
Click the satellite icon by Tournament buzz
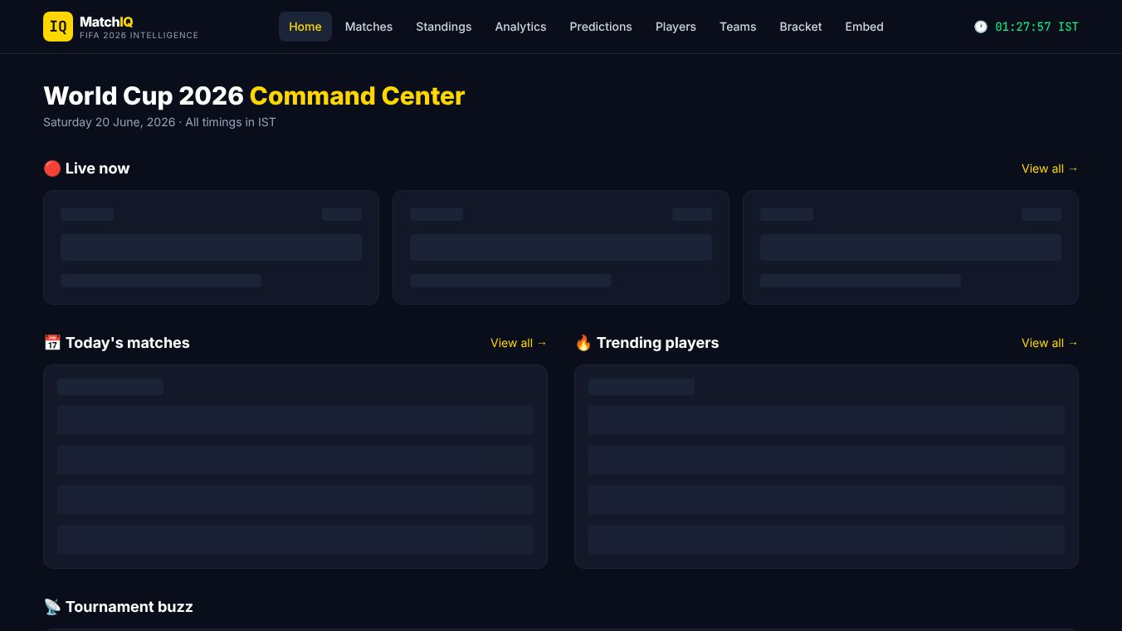[52, 607]
